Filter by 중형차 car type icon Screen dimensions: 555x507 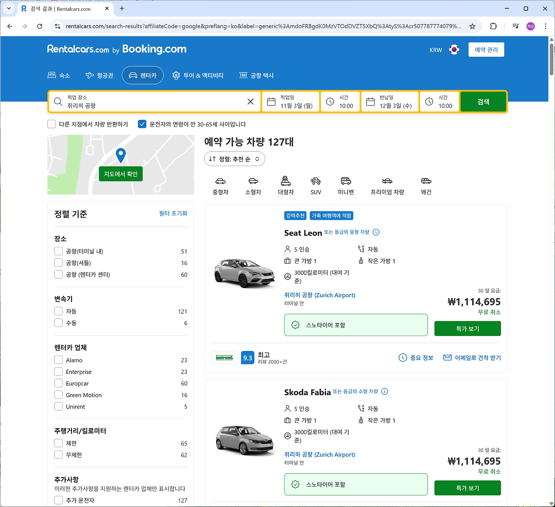pos(220,185)
